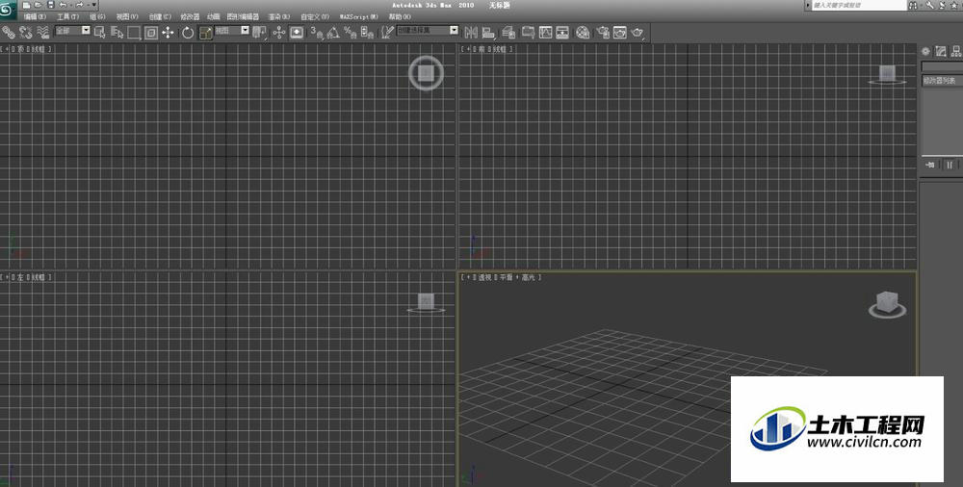Toggle Window/Crossing selection mode
Image resolution: width=963 pixels, height=487 pixels.
[151, 32]
